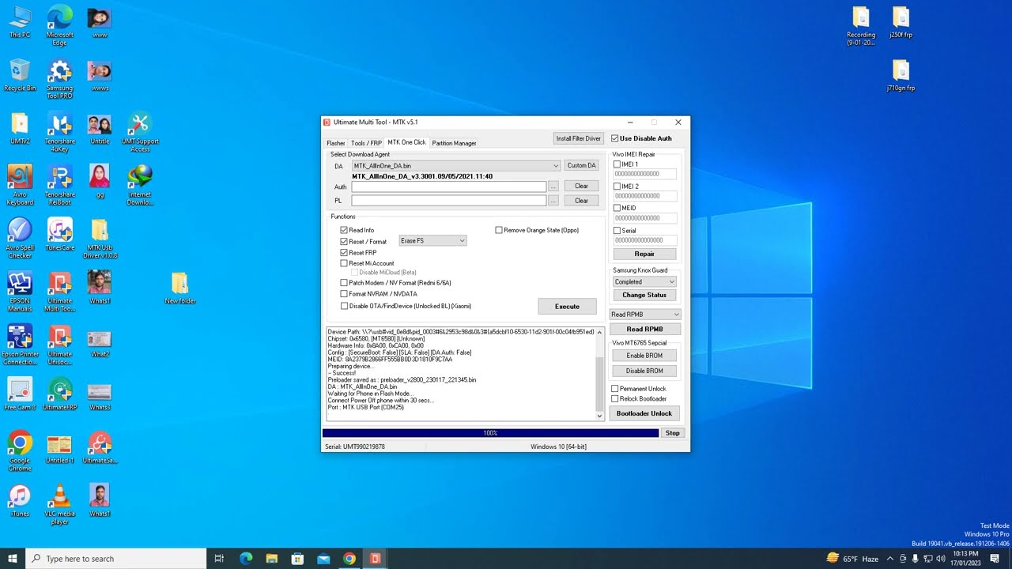Image resolution: width=1012 pixels, height=569 pixels.
Task: Check IMEI 1 checkbox
Action: [x=617, y=164]
